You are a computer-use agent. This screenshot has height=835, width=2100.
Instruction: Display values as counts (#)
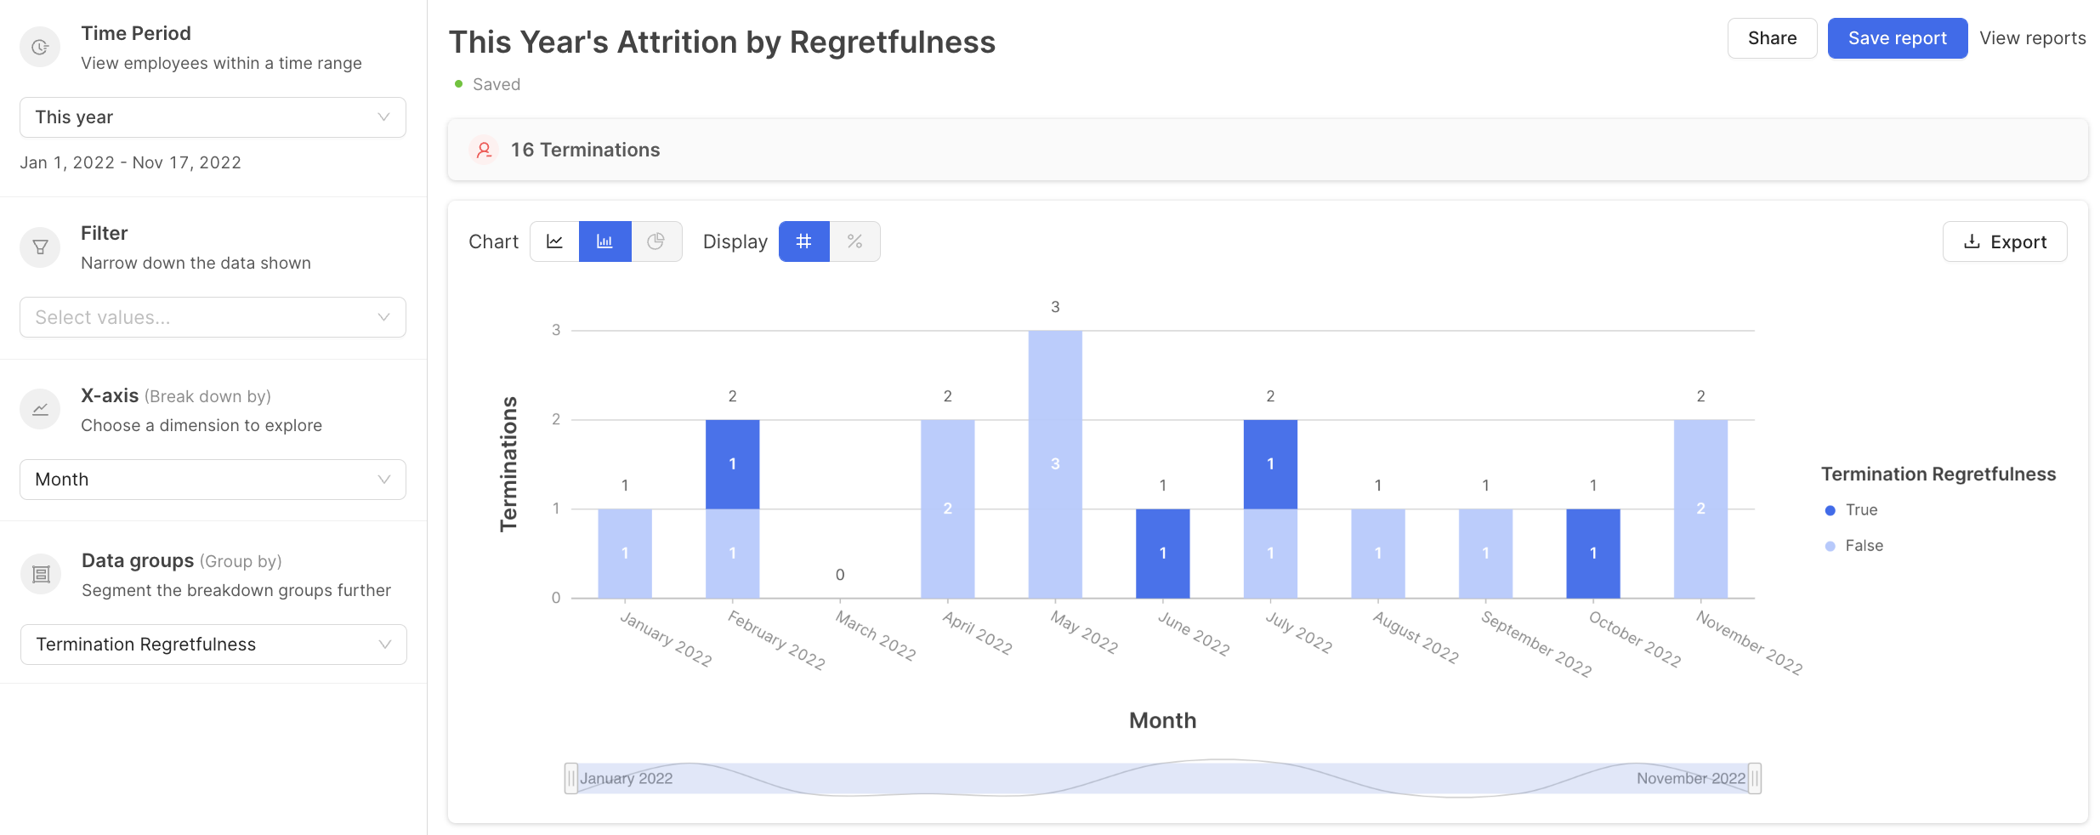pos(804,241)
